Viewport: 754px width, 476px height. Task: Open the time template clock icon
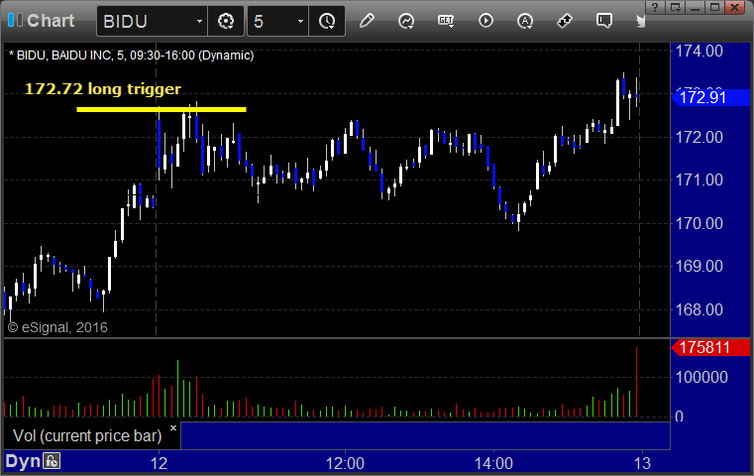click(x=327, y=21)
